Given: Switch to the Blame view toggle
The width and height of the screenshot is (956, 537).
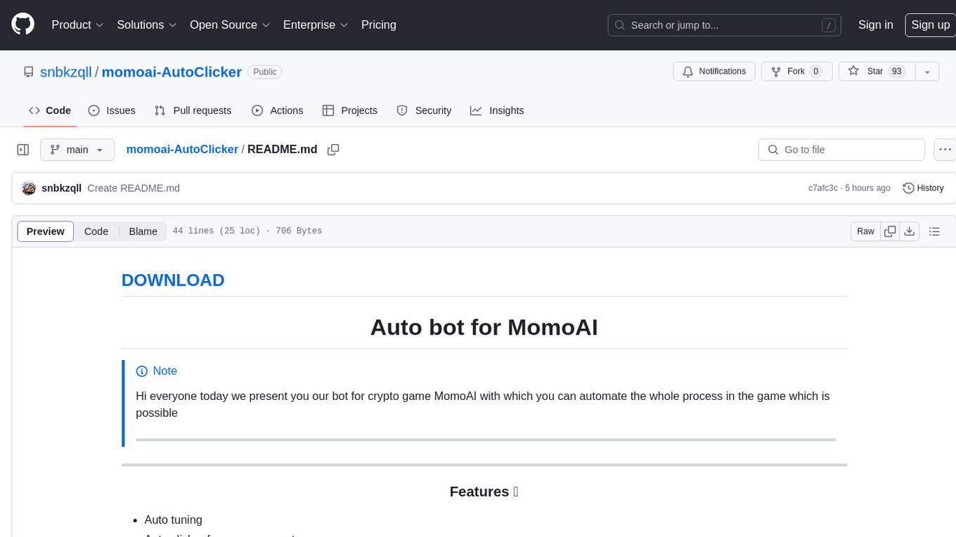Looking at the screenshot, I should (143, 231).
